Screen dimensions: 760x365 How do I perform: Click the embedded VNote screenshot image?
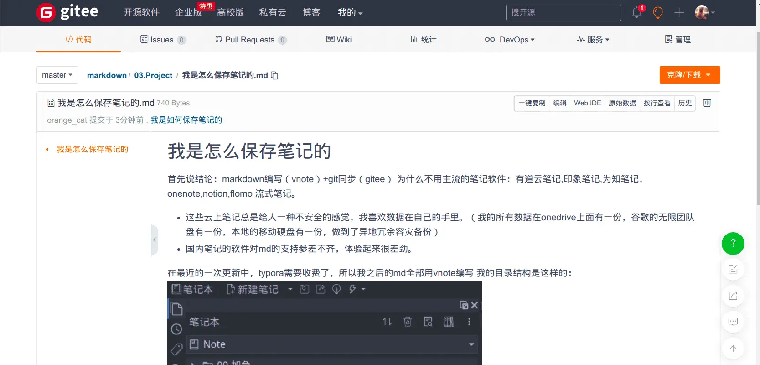pyautogui.click(x=325, y=323)
